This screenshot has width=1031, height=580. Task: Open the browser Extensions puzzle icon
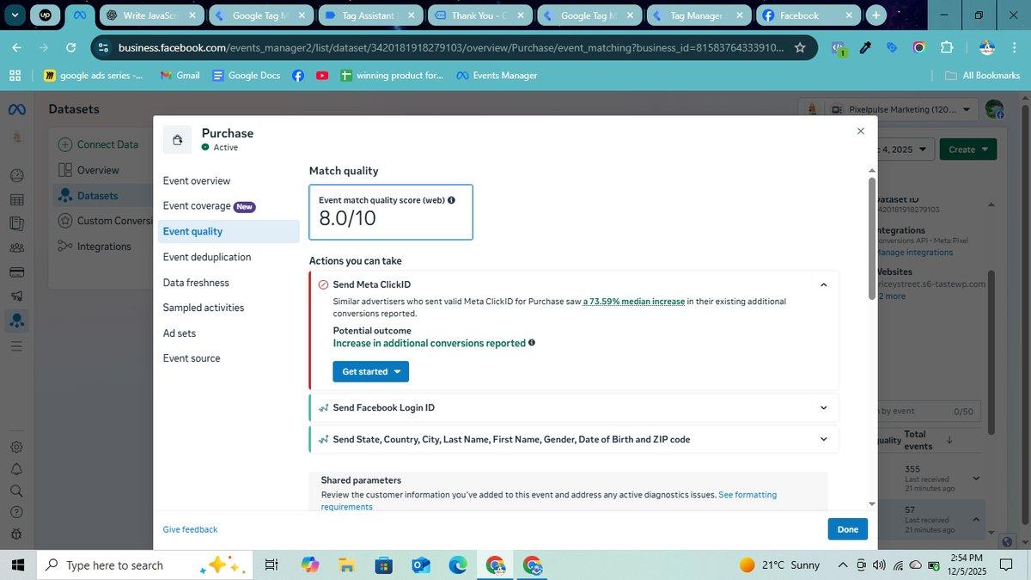pyautogui.click(x=946, y=47)
